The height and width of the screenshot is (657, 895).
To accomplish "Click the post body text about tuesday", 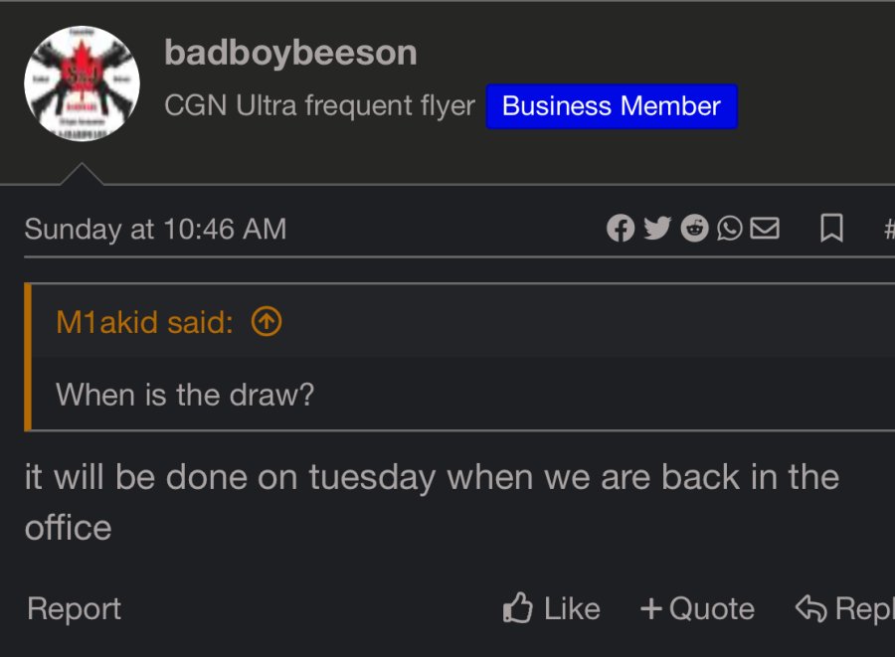I will coord(432,477).
